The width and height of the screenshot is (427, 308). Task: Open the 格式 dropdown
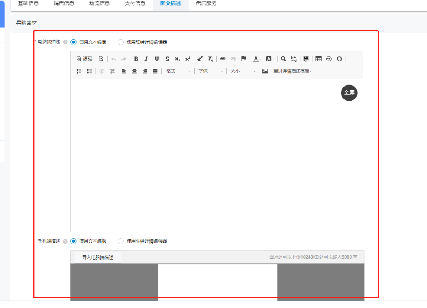coord(178,71)
